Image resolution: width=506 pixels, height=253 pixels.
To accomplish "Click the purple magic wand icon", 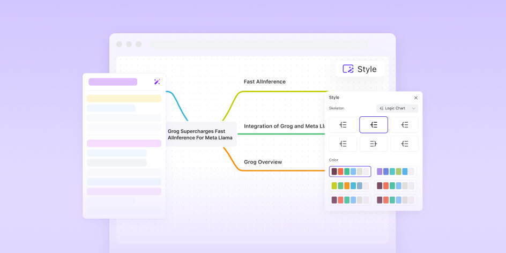I will coord(157,81).
